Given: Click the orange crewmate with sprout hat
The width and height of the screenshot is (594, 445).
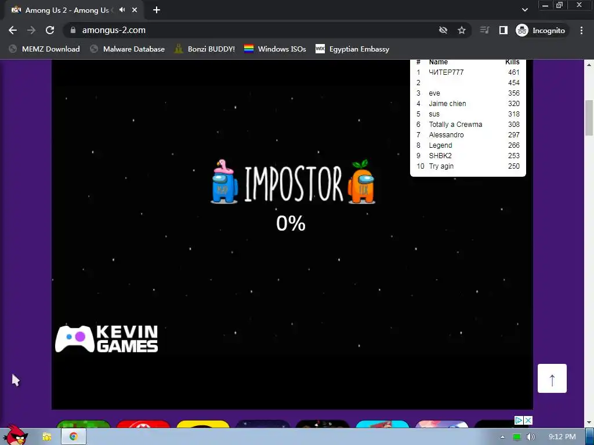Looking at the screenshot, I should (361, 182).
